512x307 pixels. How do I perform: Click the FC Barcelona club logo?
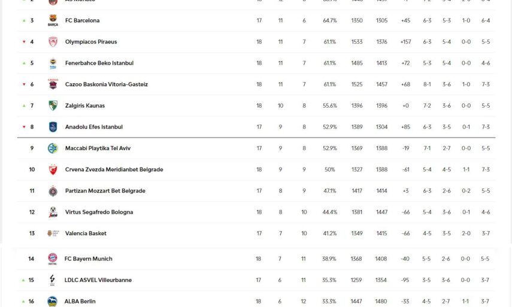[53, 21]
